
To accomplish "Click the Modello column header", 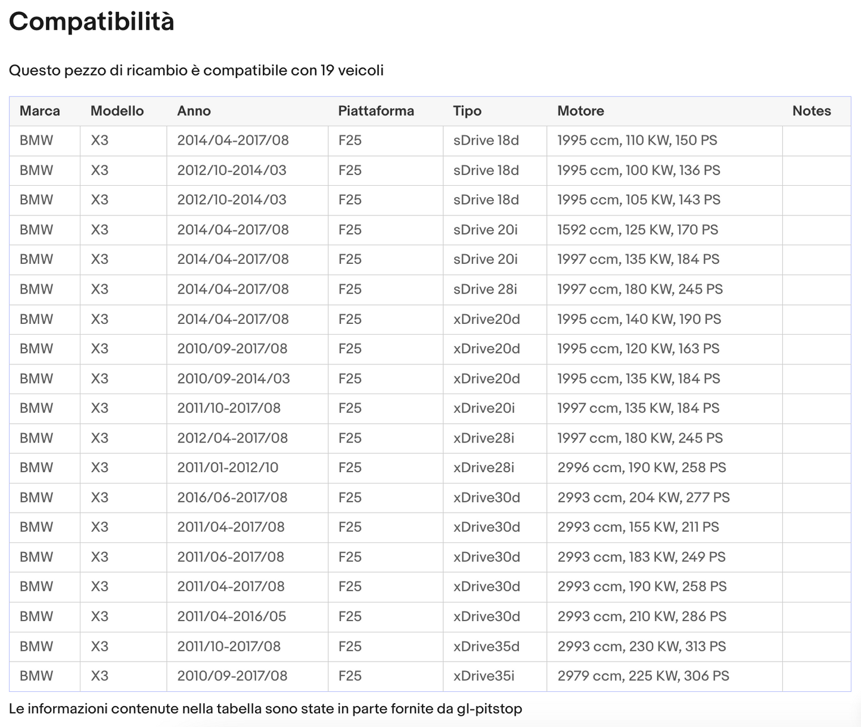I will 117,111.
